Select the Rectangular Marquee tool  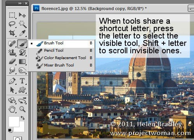coord(12,15)
